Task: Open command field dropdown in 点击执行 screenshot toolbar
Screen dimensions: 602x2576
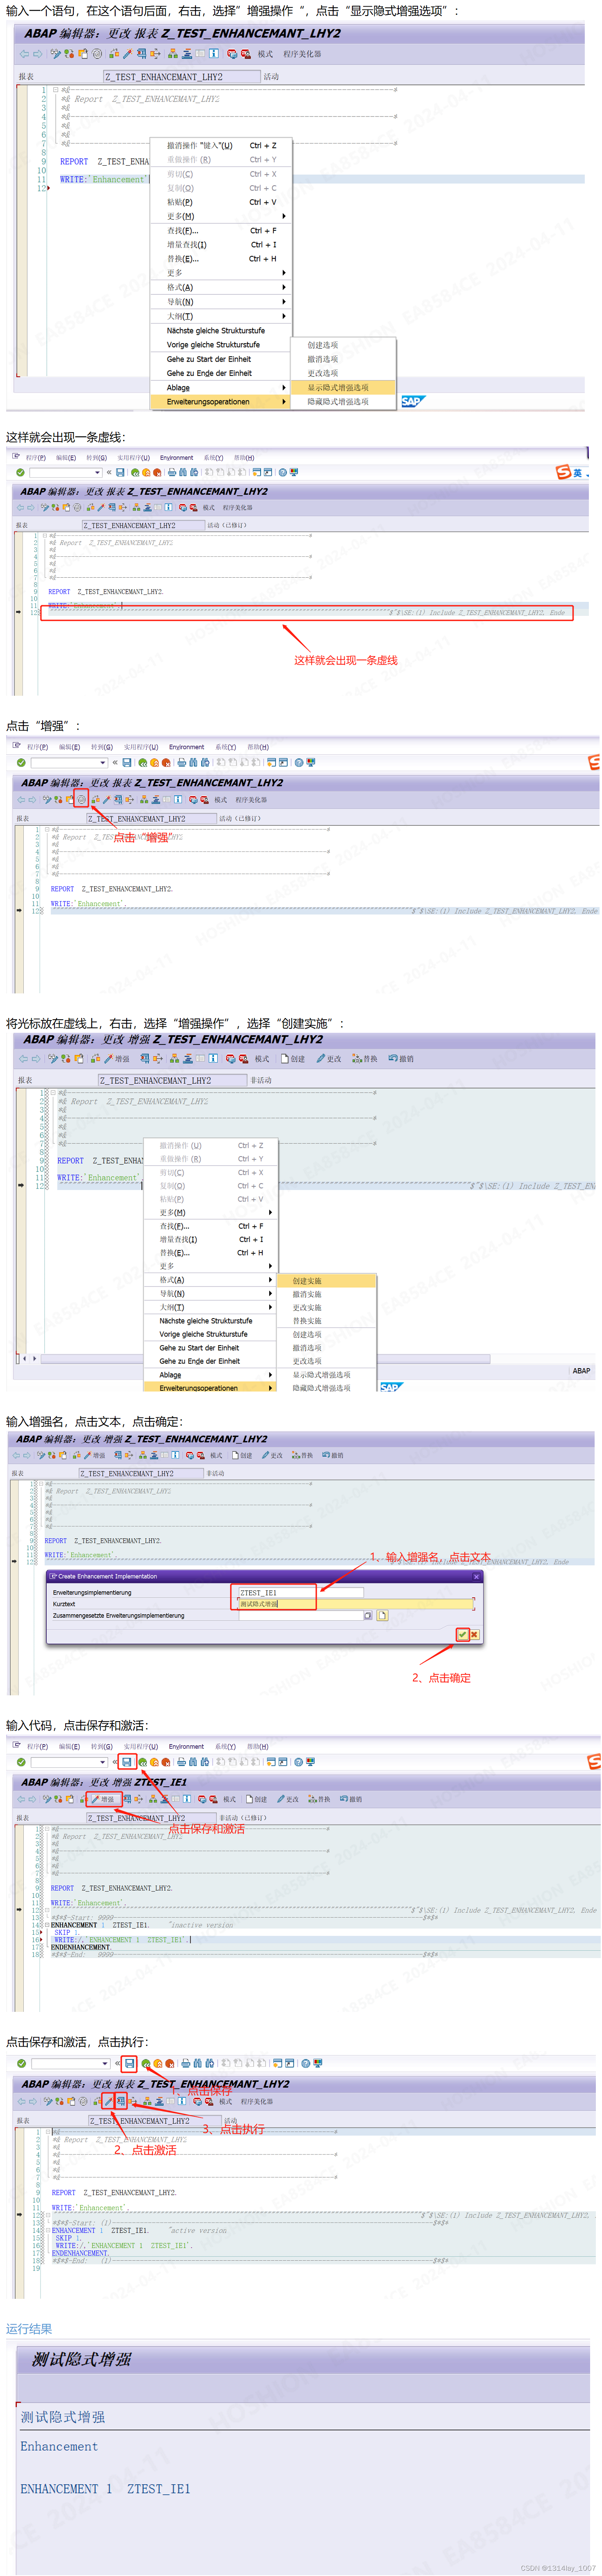Action: (x=105, y=2063)
